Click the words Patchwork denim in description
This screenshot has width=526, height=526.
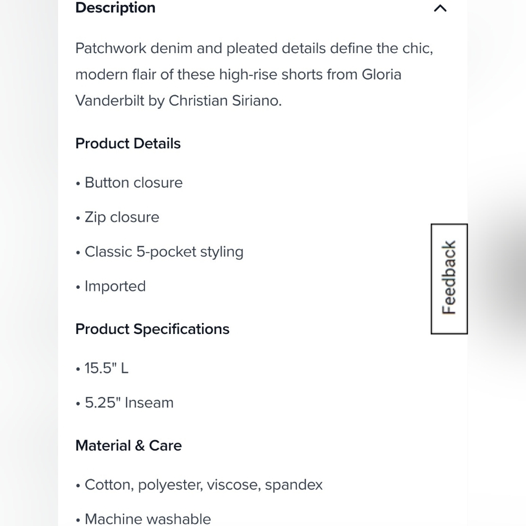134,48
